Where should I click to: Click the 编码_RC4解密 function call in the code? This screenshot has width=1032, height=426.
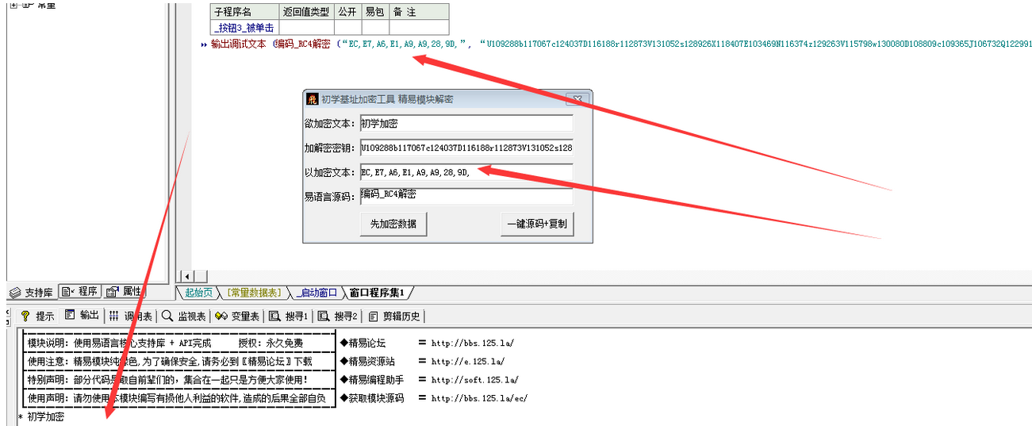(302, 44)
